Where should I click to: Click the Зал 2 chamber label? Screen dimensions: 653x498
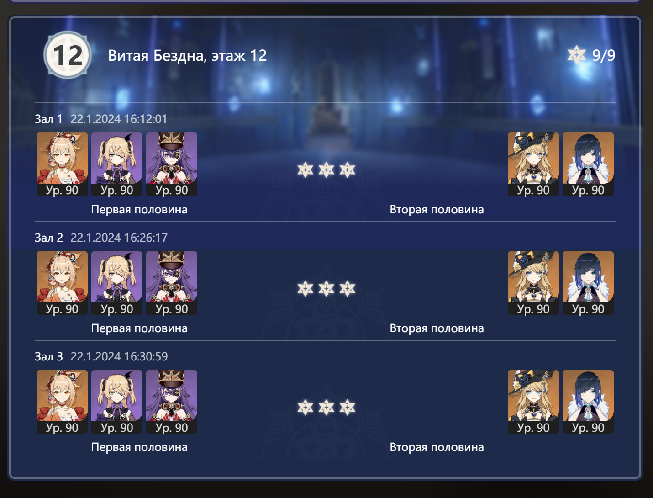tap(49, 238)
